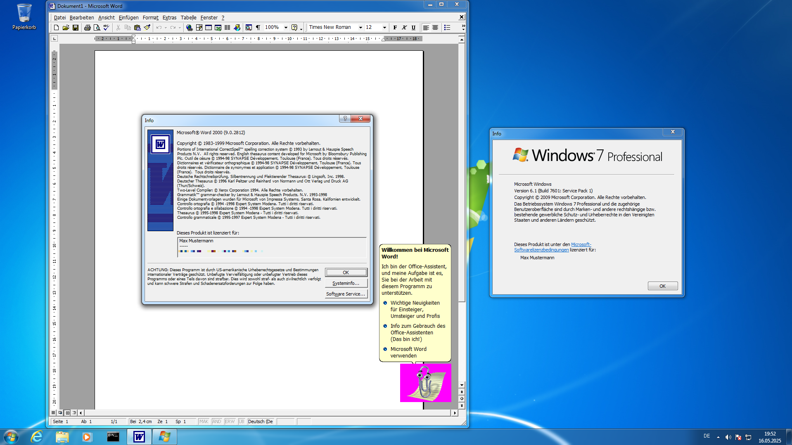Select the Format Painter brush icon
Screen dimensions: 792x445
click(x=147, y=28)
